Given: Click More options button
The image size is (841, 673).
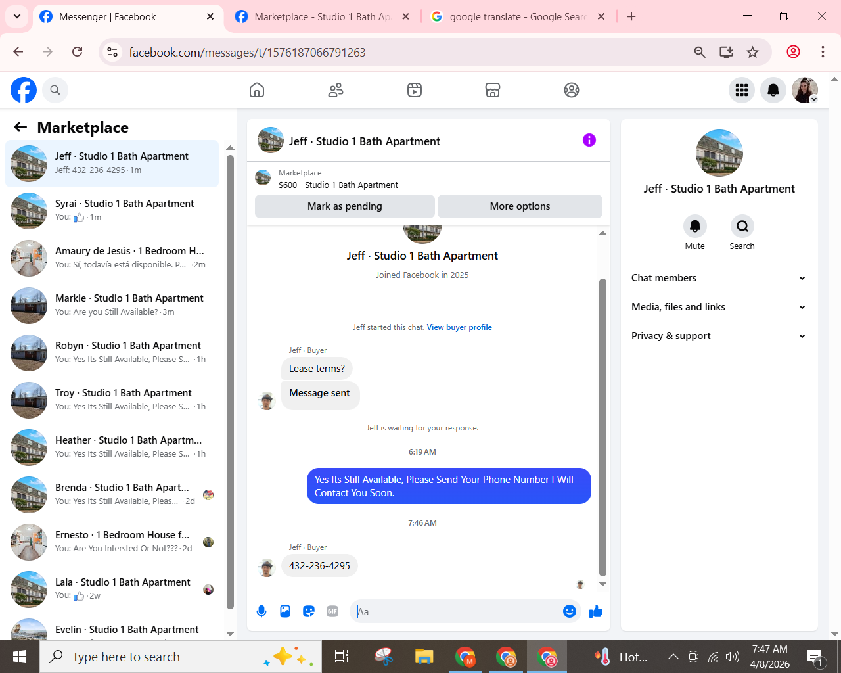Looking at the screenshot, I should [x=520, y=206].
